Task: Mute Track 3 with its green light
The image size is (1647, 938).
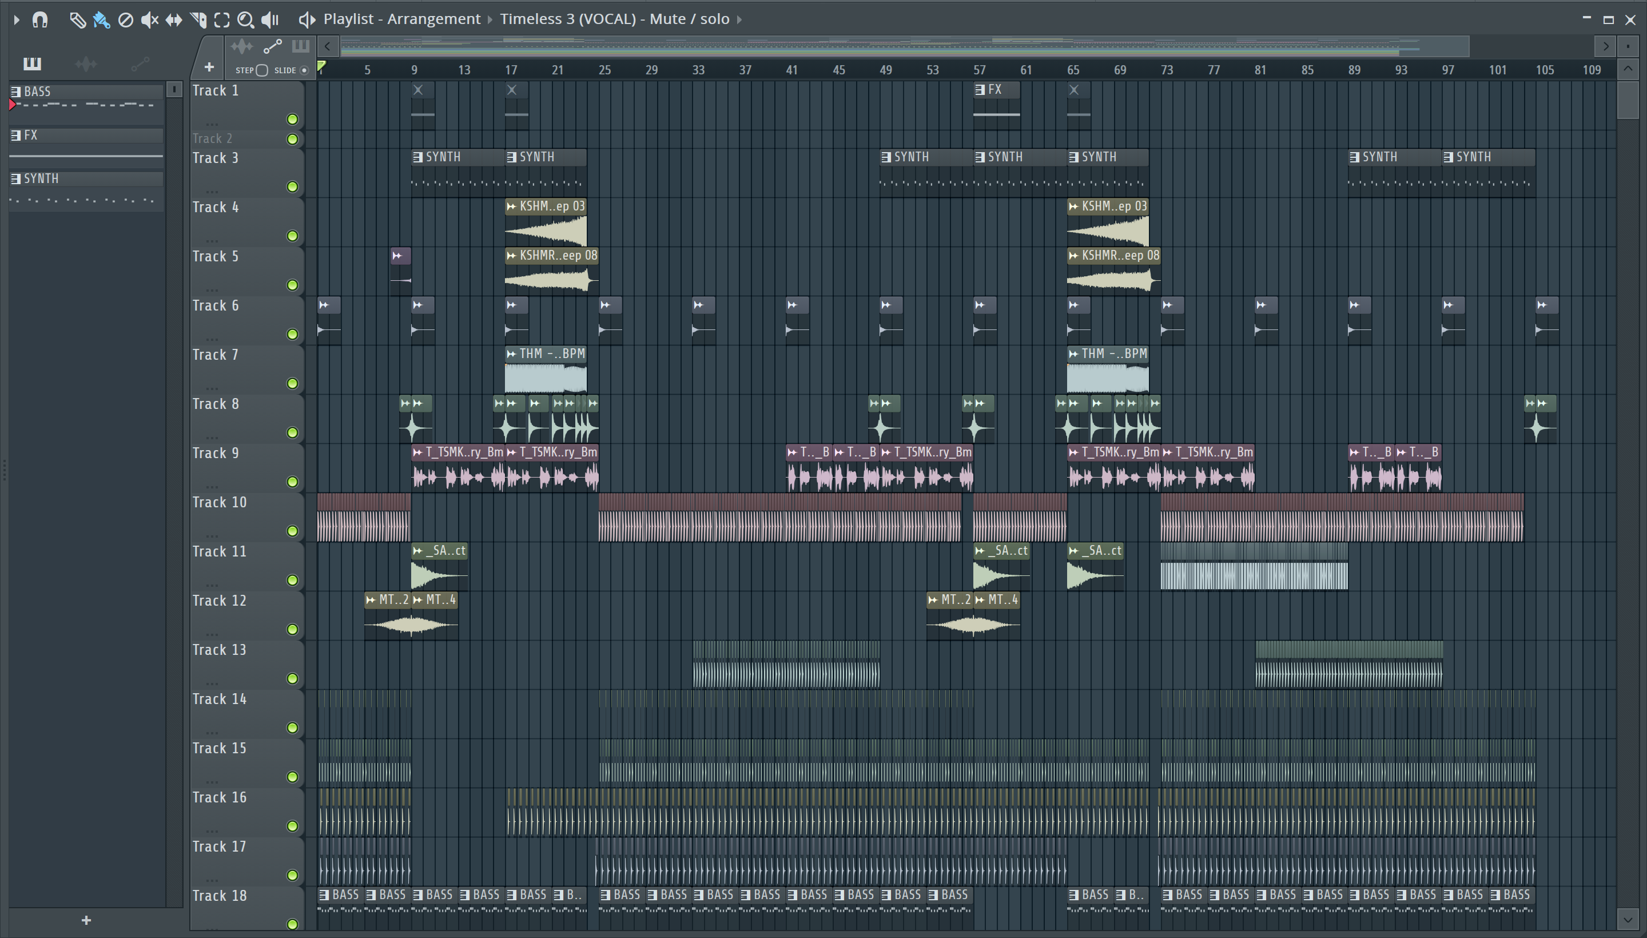Action: 292,187
